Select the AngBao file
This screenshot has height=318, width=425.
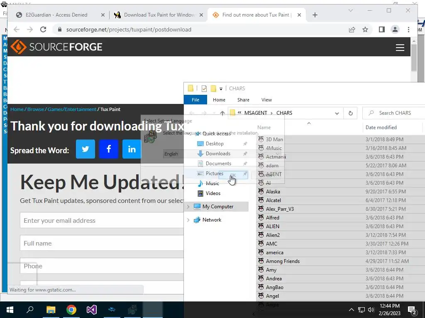tap(275, 287)
